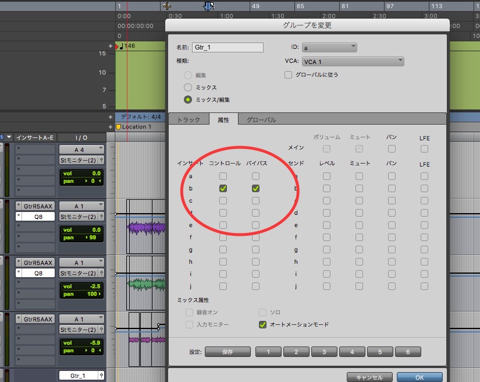Enable the main LFE attribute checkbox
480x382 pixels.
tap(424, 149)
